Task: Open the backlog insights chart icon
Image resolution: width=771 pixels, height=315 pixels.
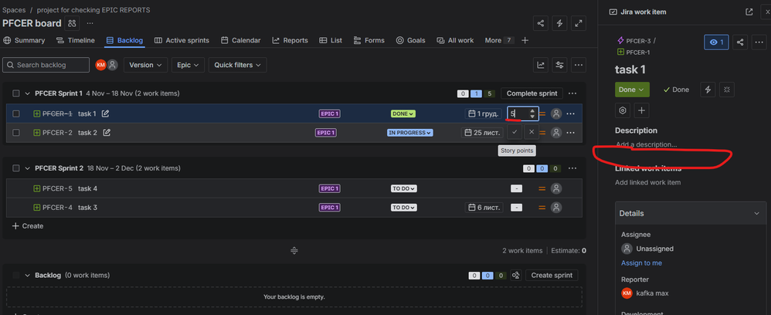Action: point(540,65)
